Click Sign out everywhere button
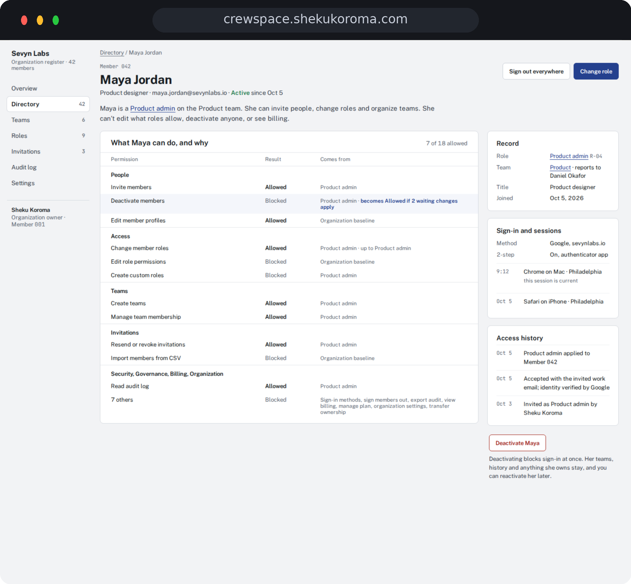 (x=536, y=71)
